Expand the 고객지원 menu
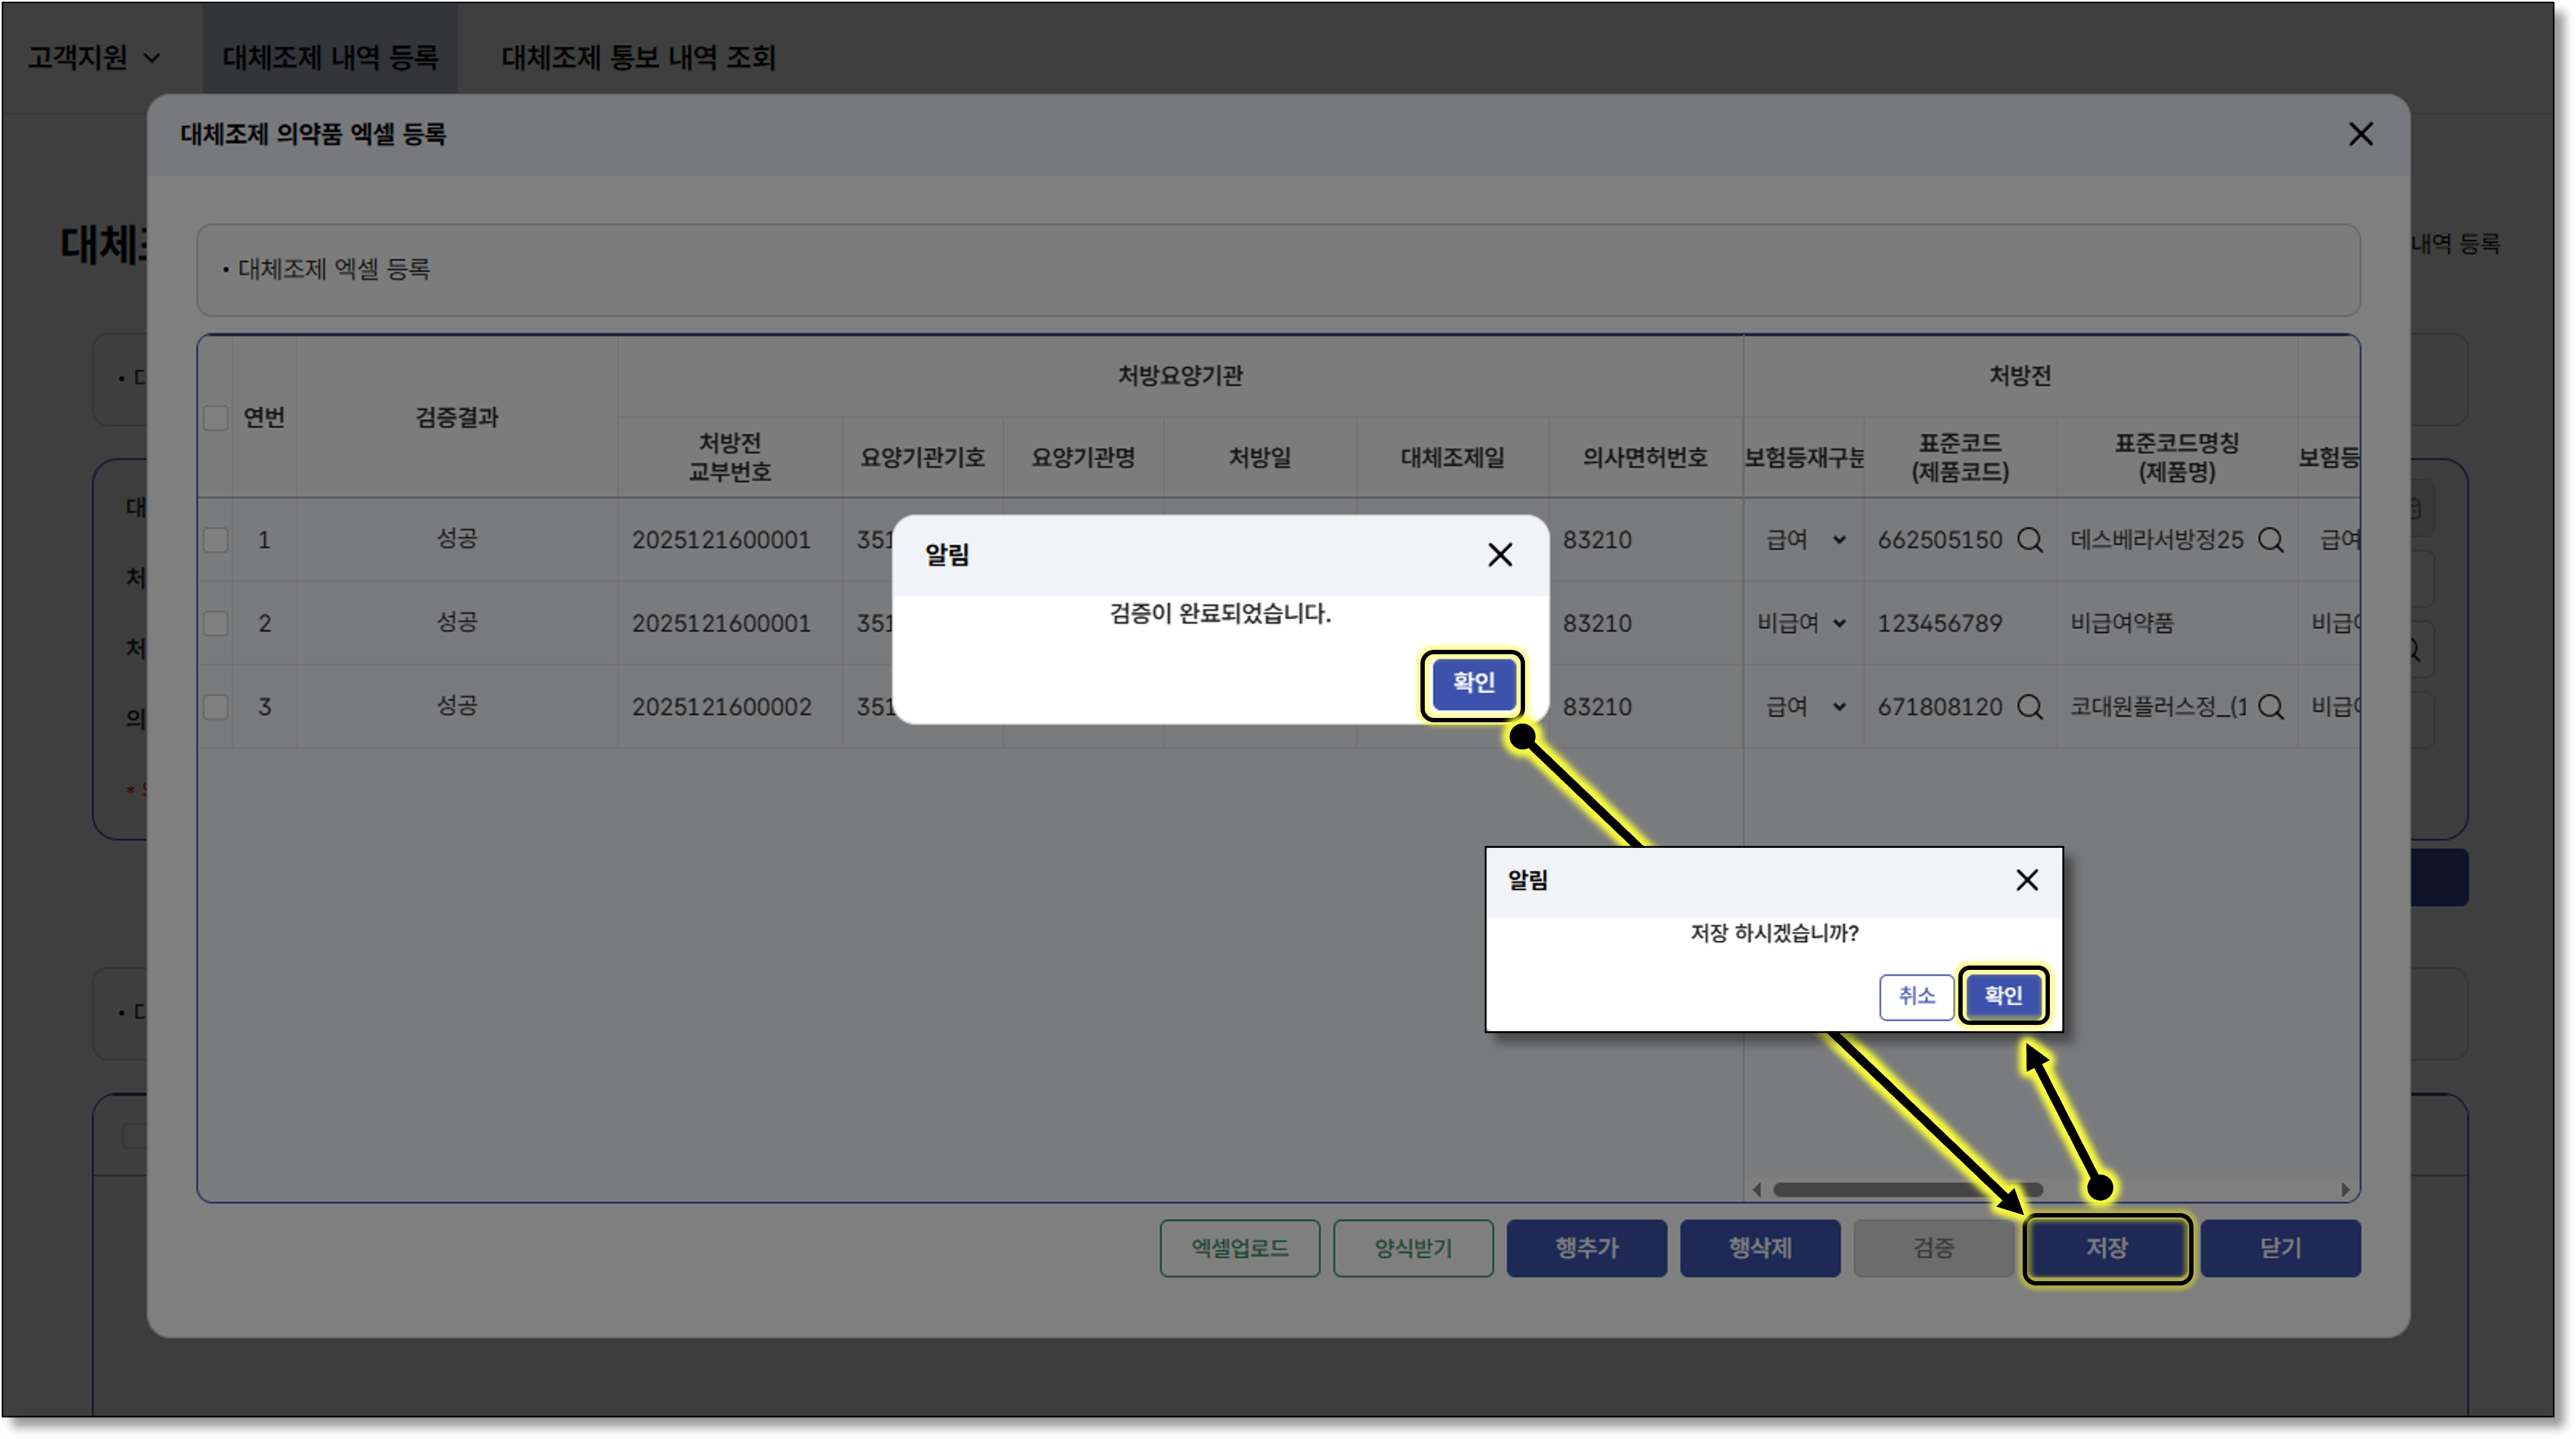 tap(93, 58)
